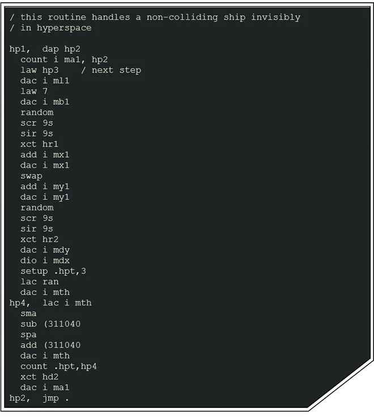Viewport: 374px width, 417px height.
Task: Click the "law 7" instruction line
Action: [34, 91]
